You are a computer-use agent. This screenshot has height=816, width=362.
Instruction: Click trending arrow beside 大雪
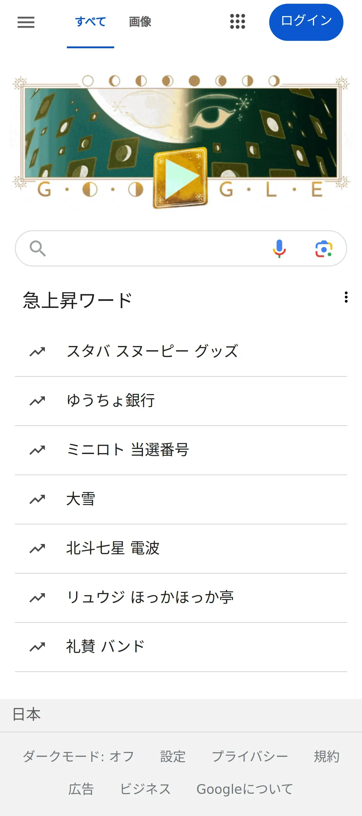point(37,499)
